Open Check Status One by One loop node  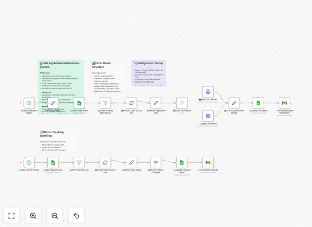click(105, 163)
